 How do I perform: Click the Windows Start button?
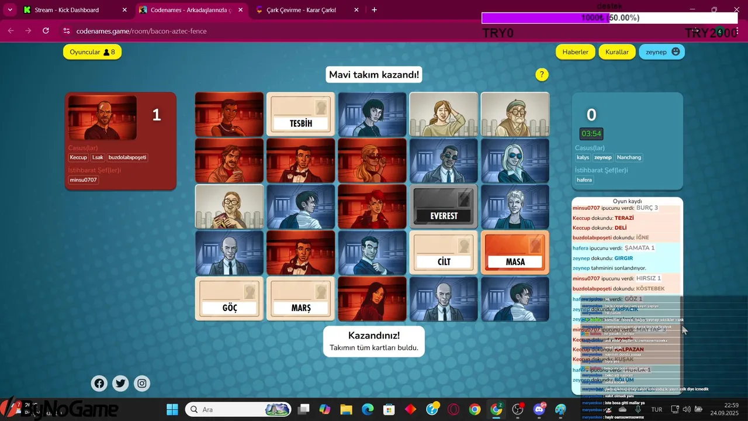172,409
